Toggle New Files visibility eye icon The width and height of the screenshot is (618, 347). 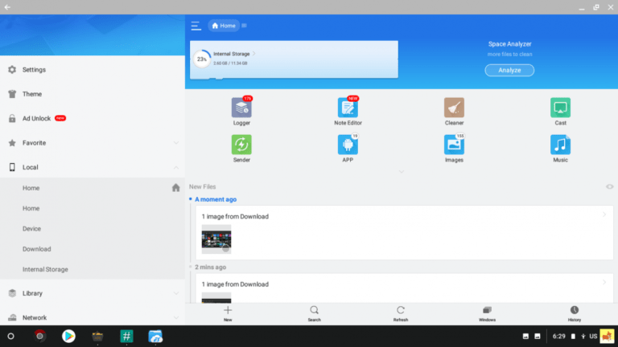[x=609, y=186]
